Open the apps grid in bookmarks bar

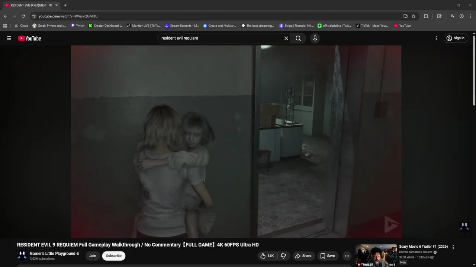5,26
